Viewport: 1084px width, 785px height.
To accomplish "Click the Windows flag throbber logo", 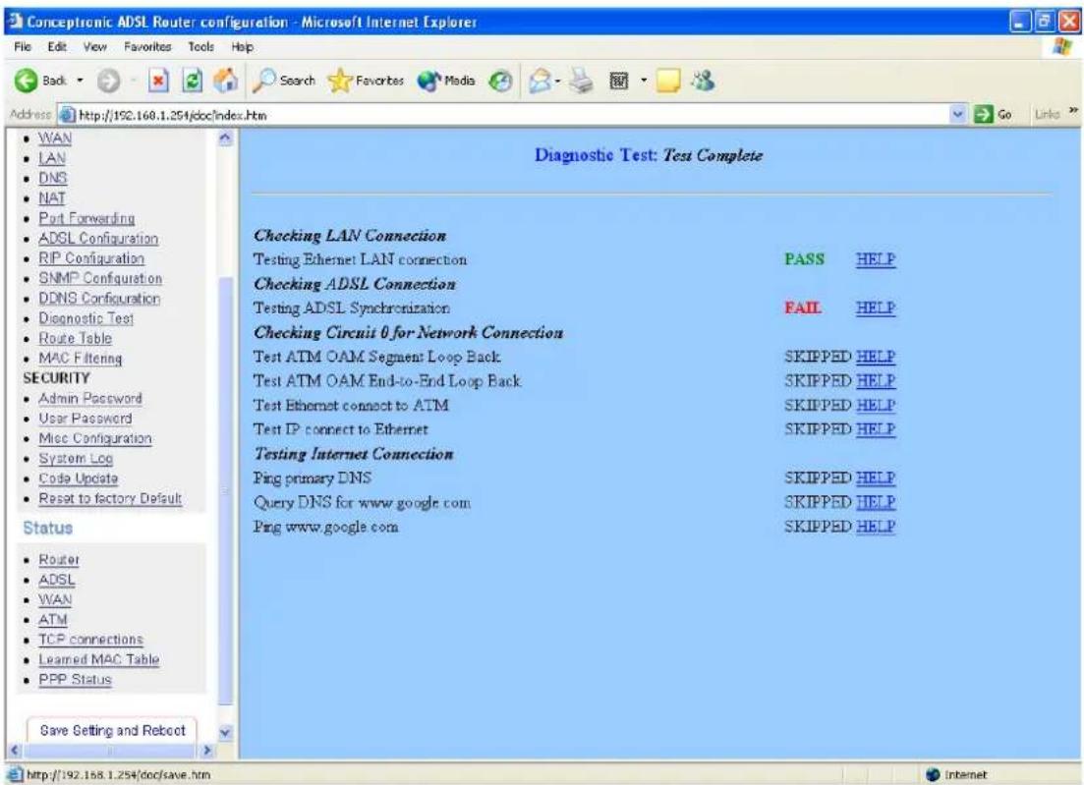I will pyautogui.click(x=1061, y=47).
